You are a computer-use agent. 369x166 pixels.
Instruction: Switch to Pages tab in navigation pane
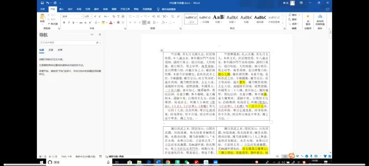coord(51,50)
